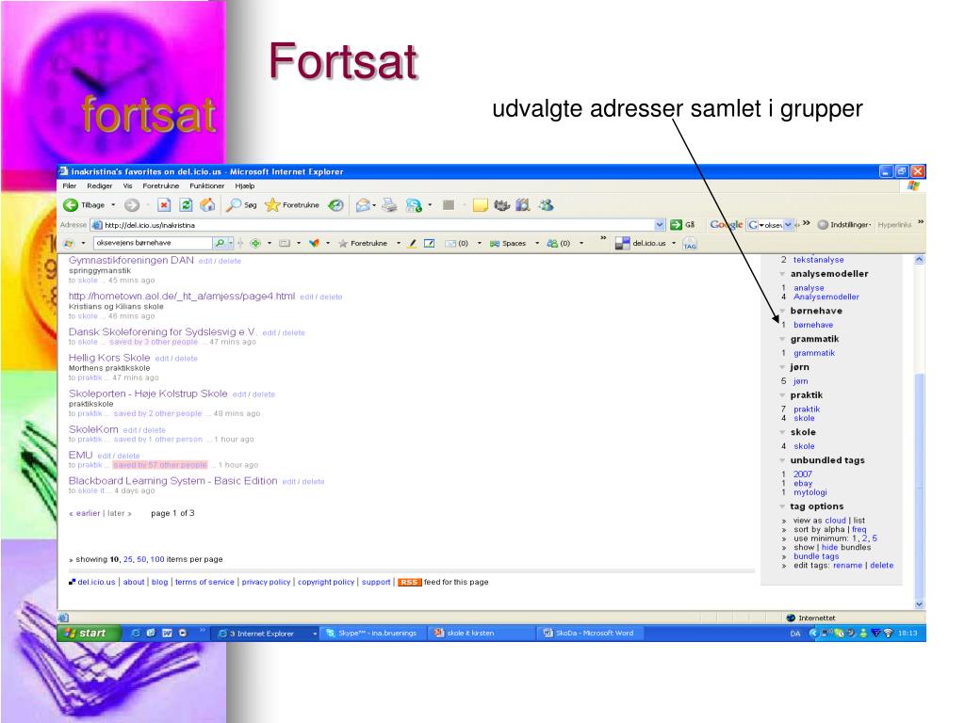
Task: Open the Hellig Kors Skole link
Action: click(x=109, y=358)
